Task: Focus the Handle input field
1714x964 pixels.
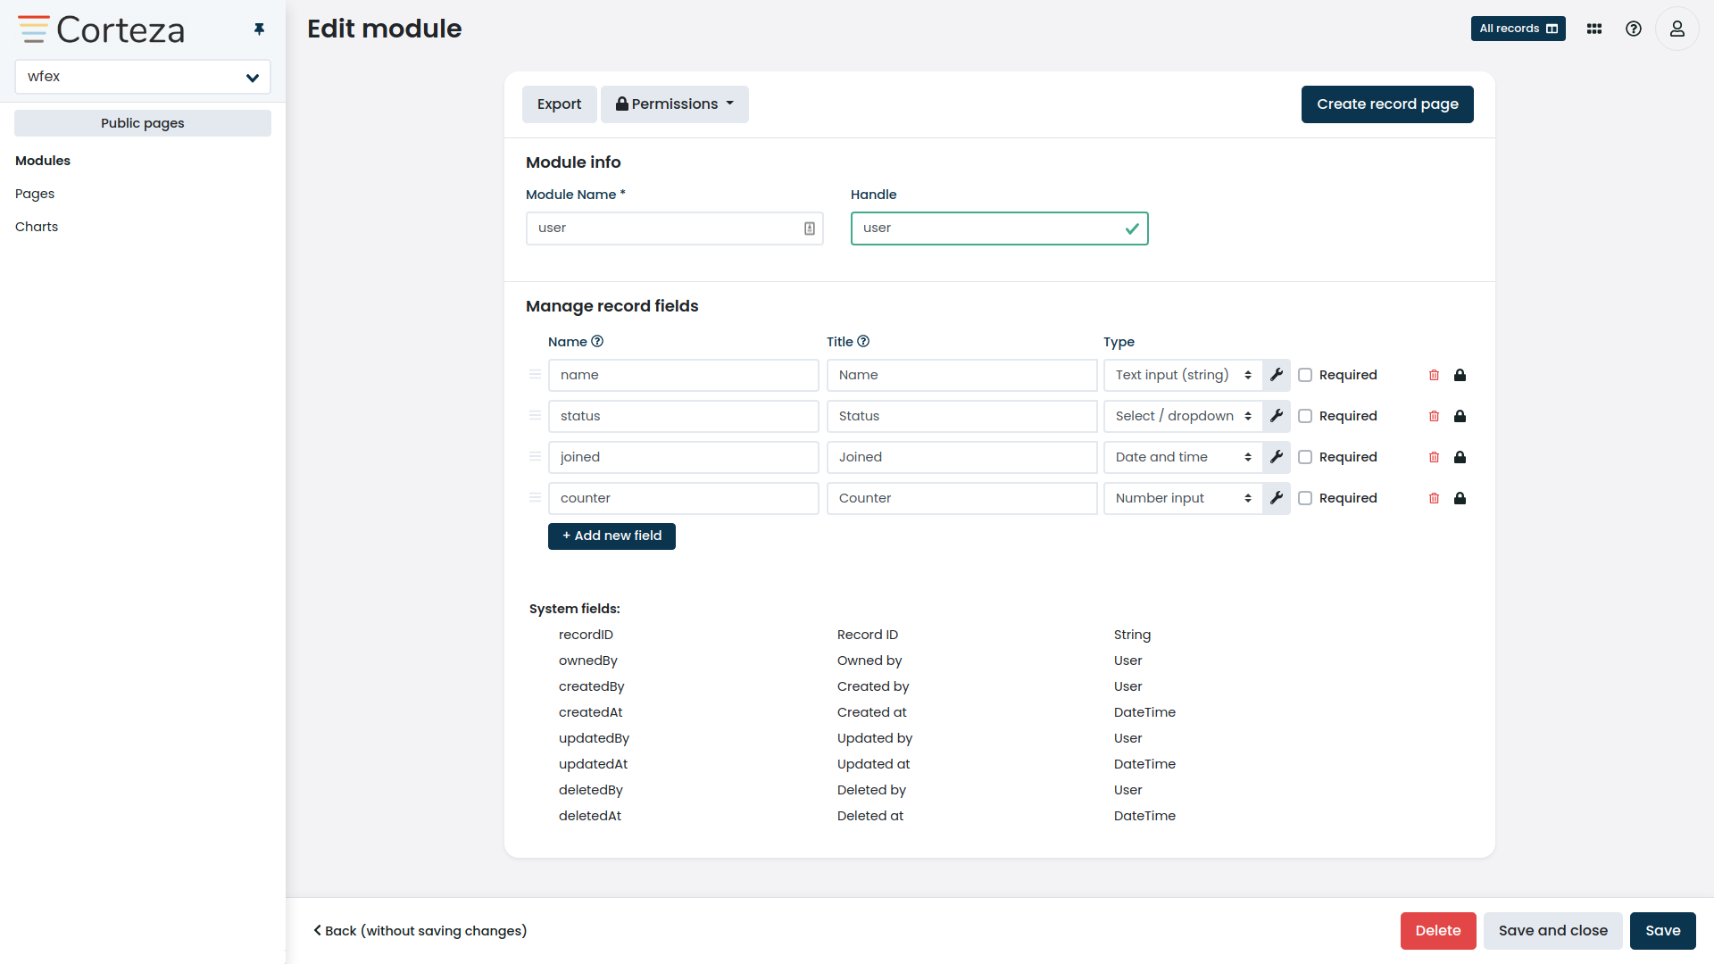Action: click(x=1000, y=229)
